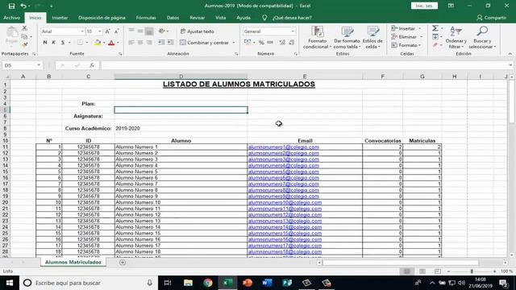Open Dar formato como tabla
516x290 pixels.
[347, 38]
